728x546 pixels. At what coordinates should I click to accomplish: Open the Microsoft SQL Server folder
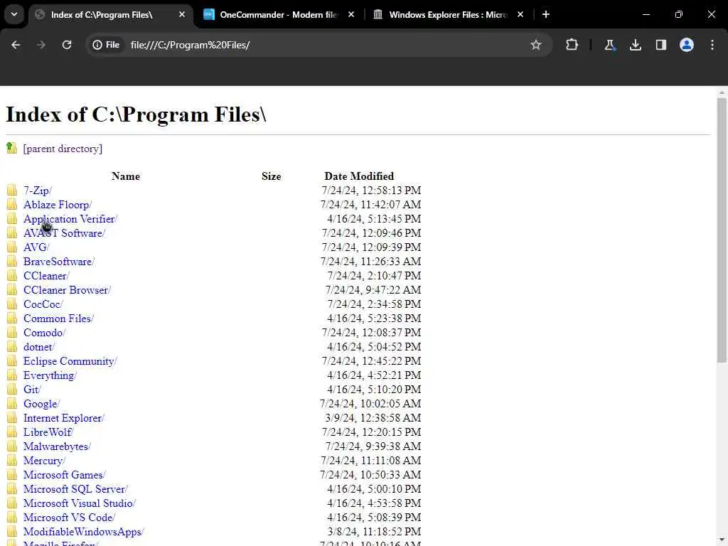tap(75, 489)
